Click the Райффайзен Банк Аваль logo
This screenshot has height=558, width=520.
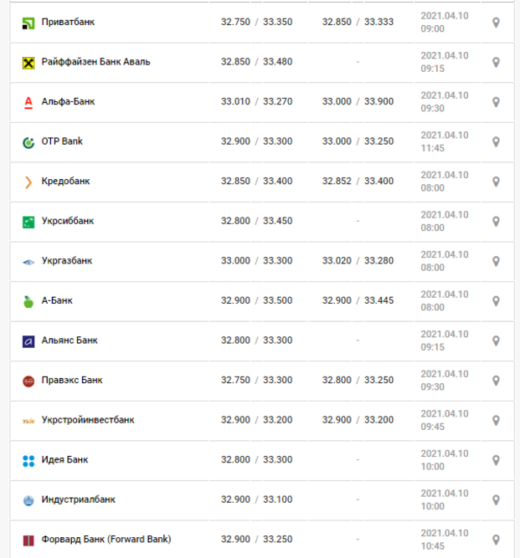28,64
